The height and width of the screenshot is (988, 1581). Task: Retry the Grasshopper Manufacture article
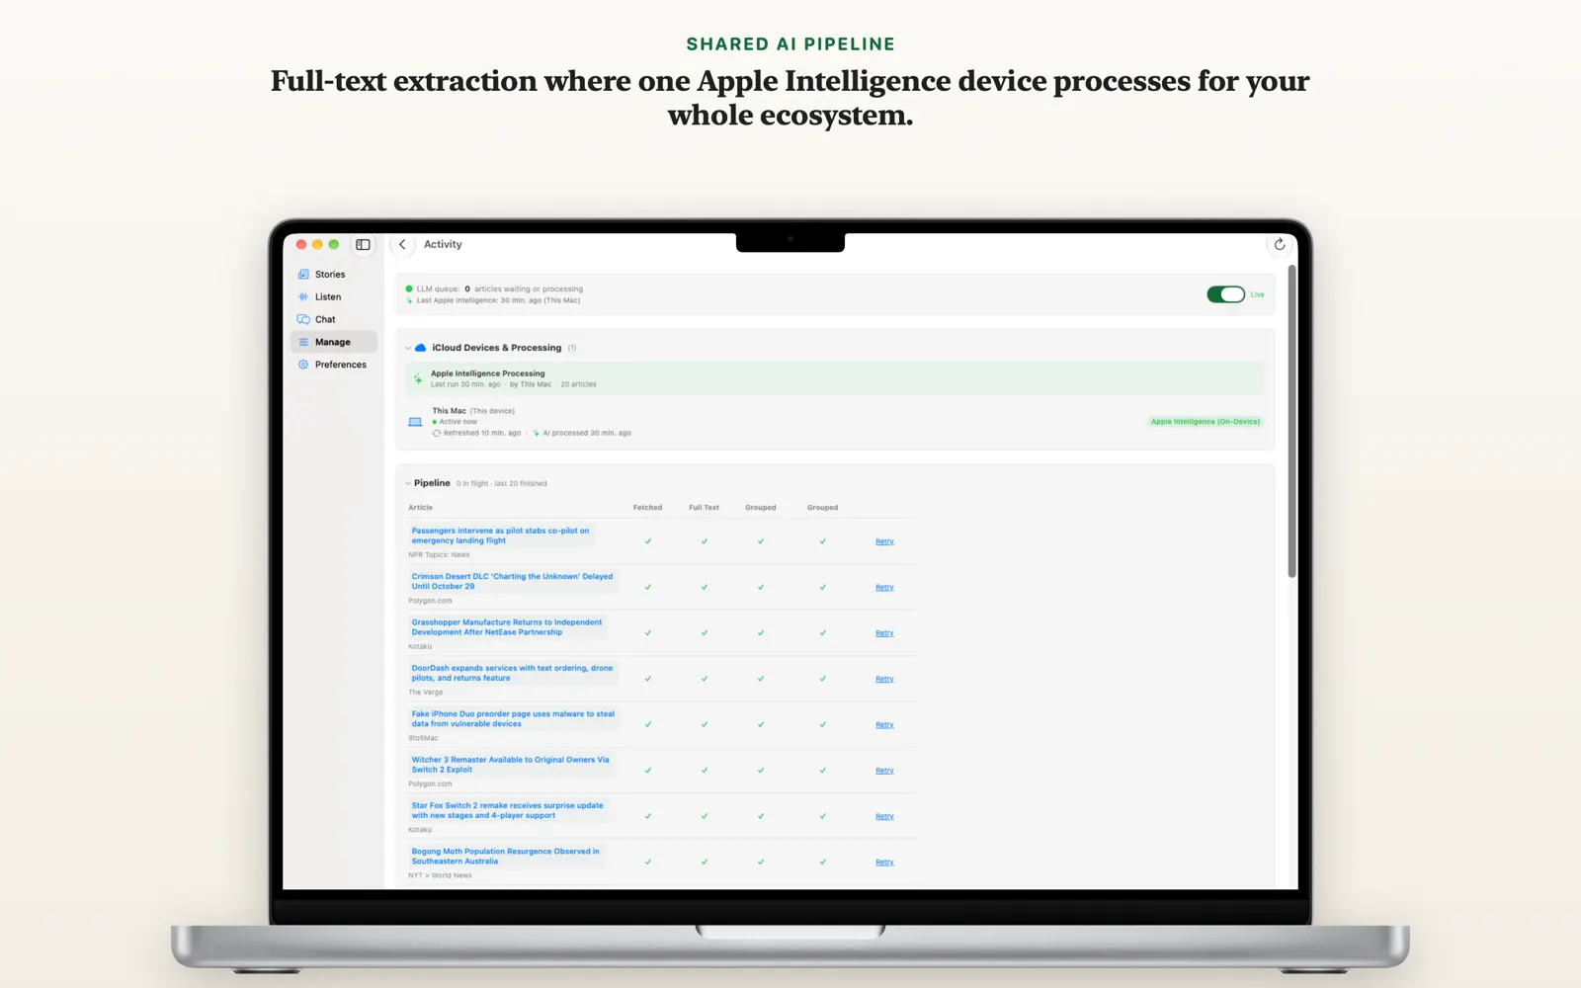point(884,633)
